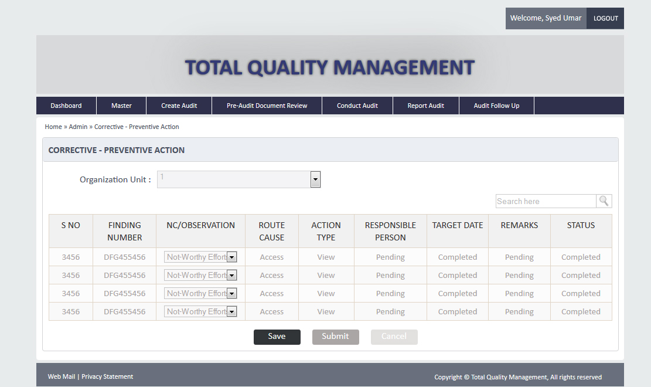Focus the 'Search here' input field

click(546, 201)
